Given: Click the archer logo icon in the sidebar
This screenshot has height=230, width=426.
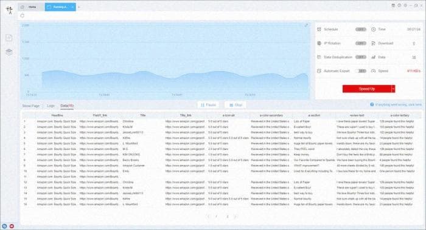Looking at the screenshot, I should [x=10, y=10].
